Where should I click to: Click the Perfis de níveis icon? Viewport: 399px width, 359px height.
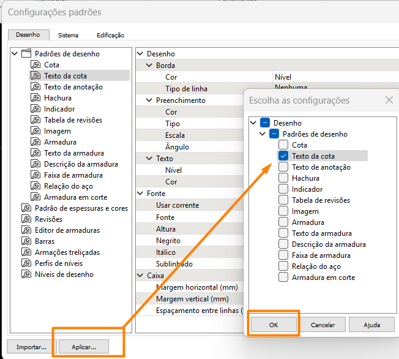pyautogui.click(x=26, y=263)
